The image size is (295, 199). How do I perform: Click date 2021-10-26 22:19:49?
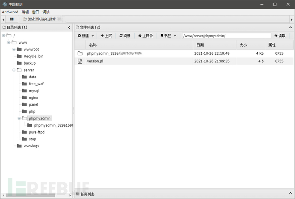(212, 53)
